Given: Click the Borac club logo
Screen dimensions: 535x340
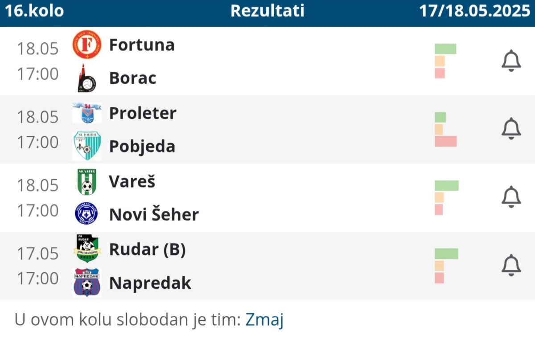Looking at the screenshot, I should point(86,78).
